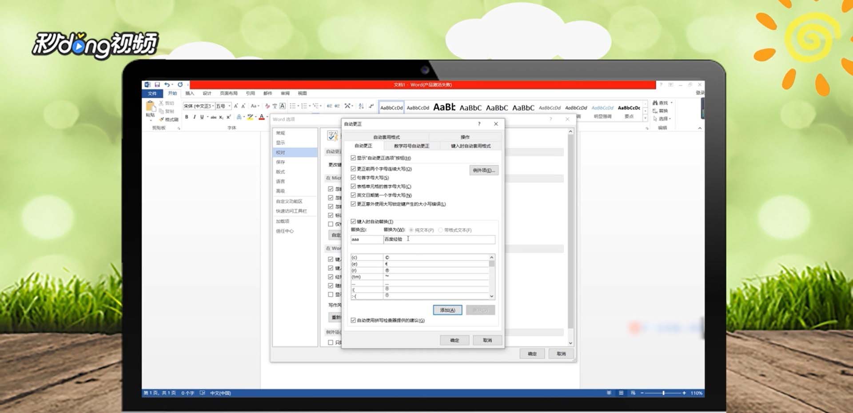Collapse the ribbon with the chevron arrow

[x=700, y=128]
